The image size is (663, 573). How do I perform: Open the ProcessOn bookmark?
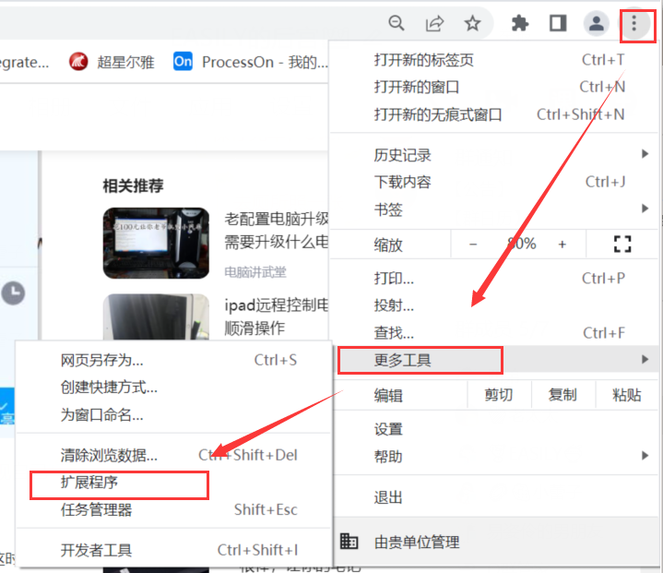251,62
